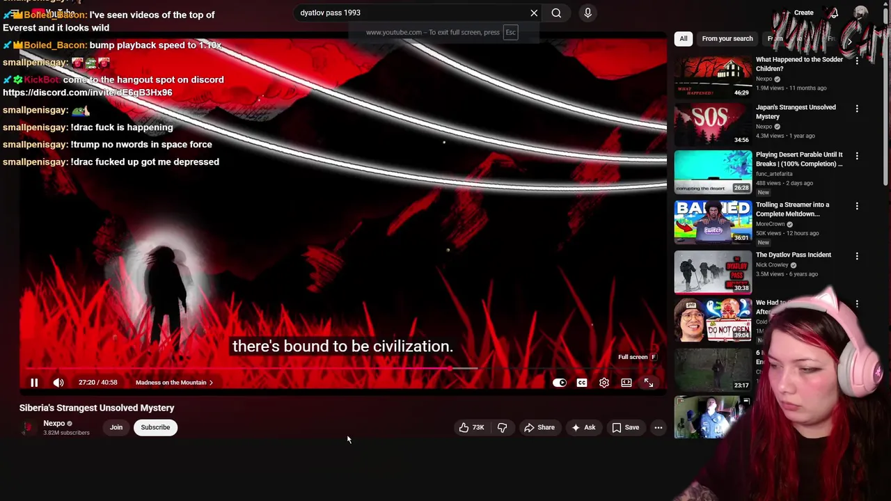Open 'The Dyatlov Pass Incident' video title
The height and width of the screenshot is (501, 891).
tap(794, 255)
